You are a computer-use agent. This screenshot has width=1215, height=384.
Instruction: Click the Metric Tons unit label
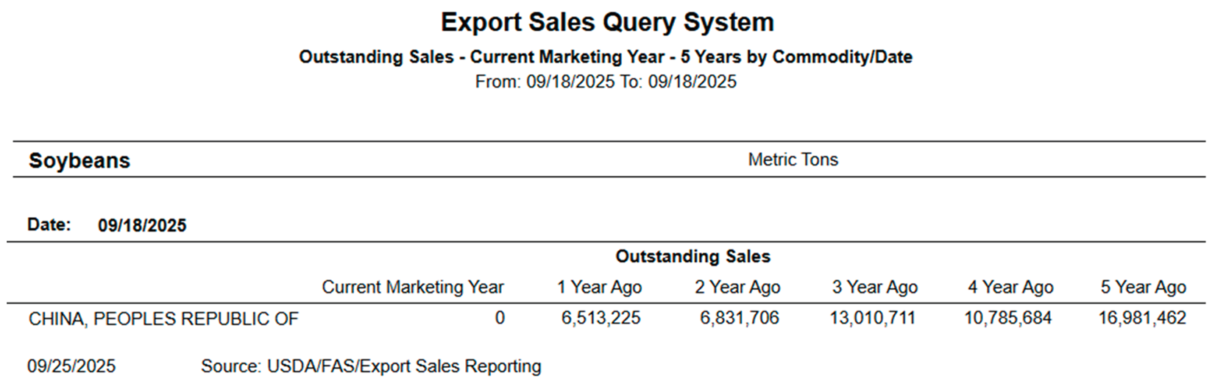pos(793,160)
